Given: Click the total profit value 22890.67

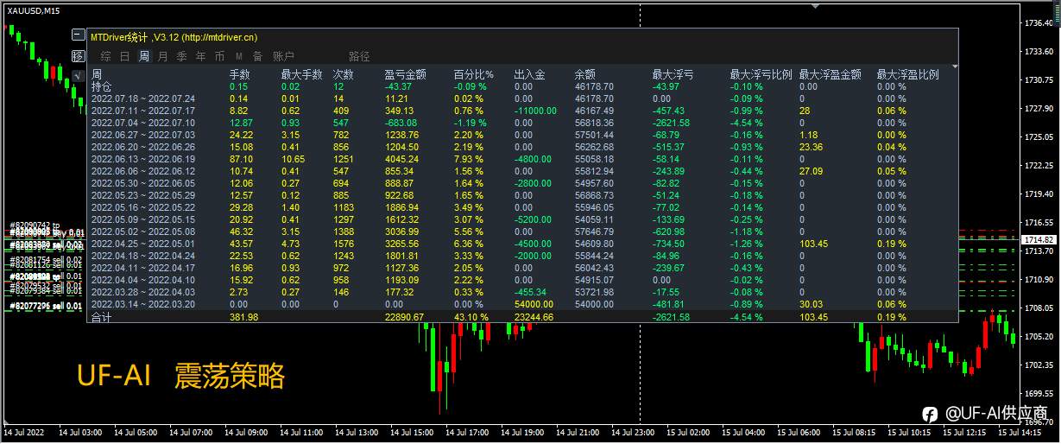Looking at the screenshot, I should point(404,318).
